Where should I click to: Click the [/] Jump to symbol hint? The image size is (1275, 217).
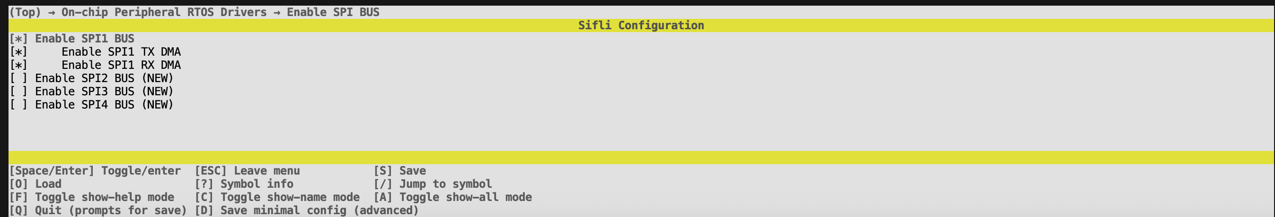click(433, 184)
